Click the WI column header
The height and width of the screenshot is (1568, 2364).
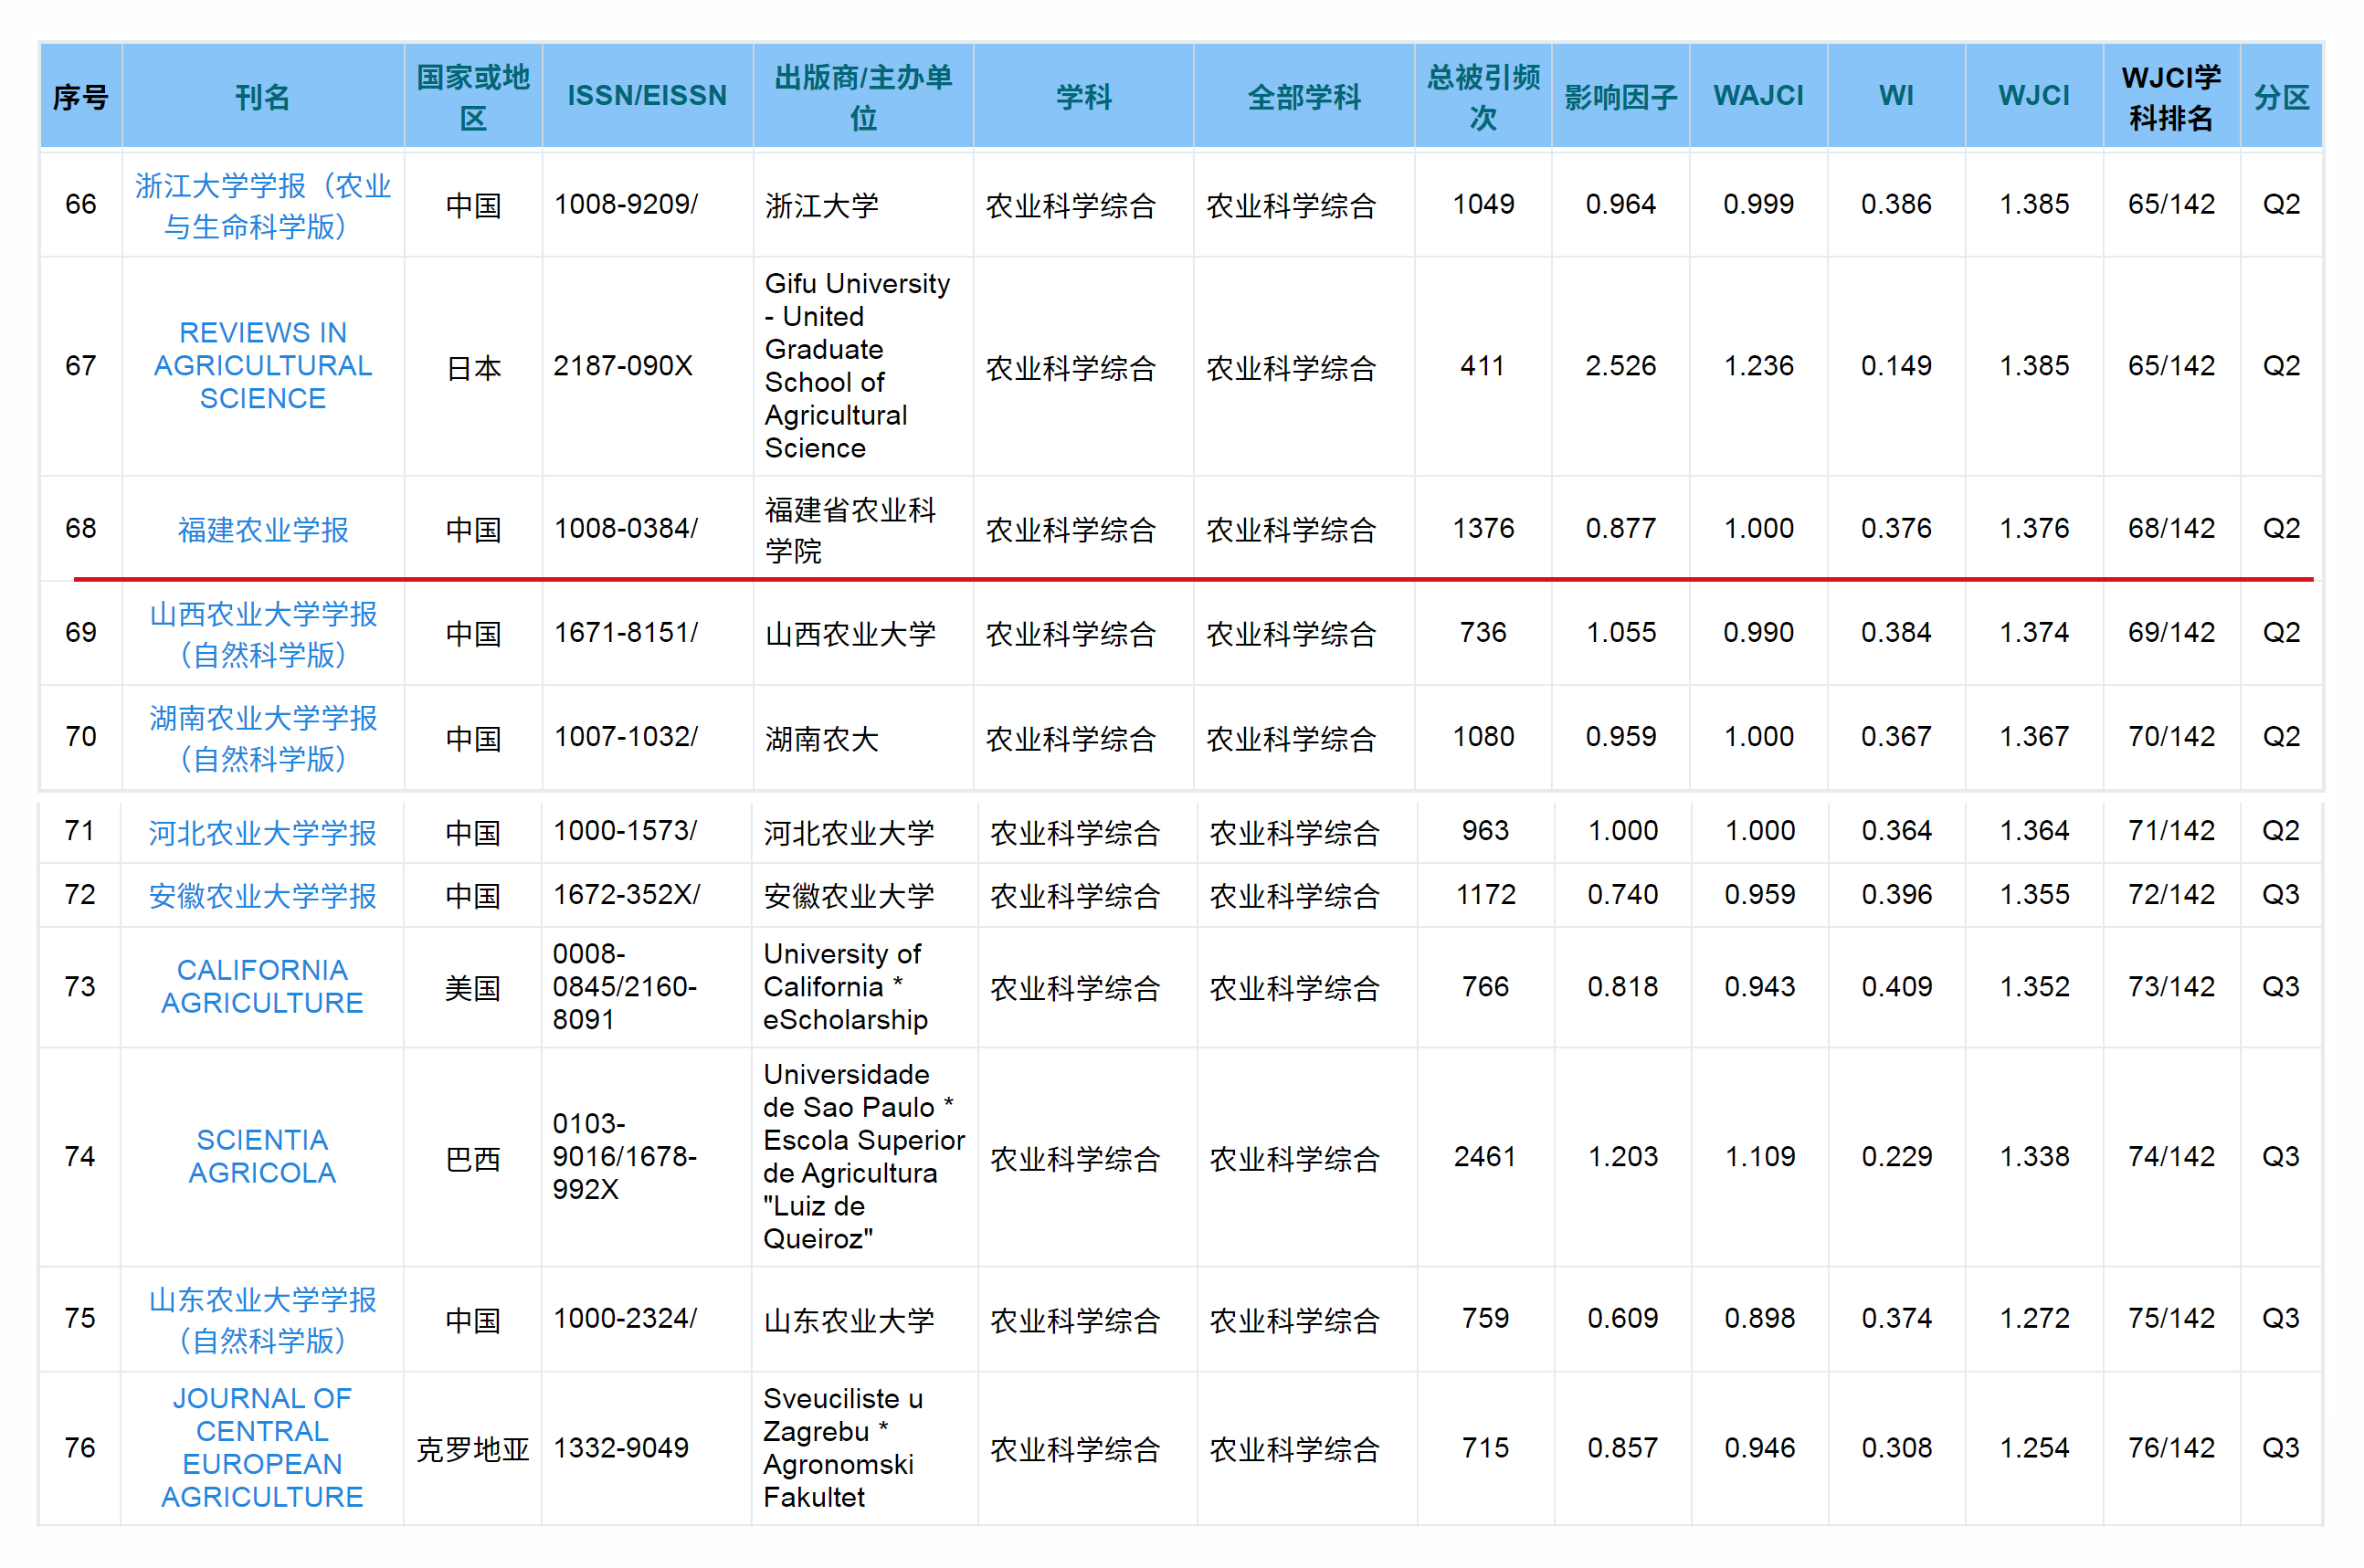[1896, 96]
